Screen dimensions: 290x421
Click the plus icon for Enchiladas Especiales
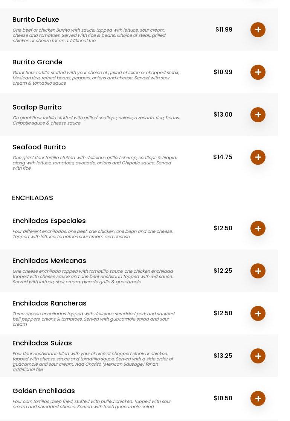coord(258,228)
